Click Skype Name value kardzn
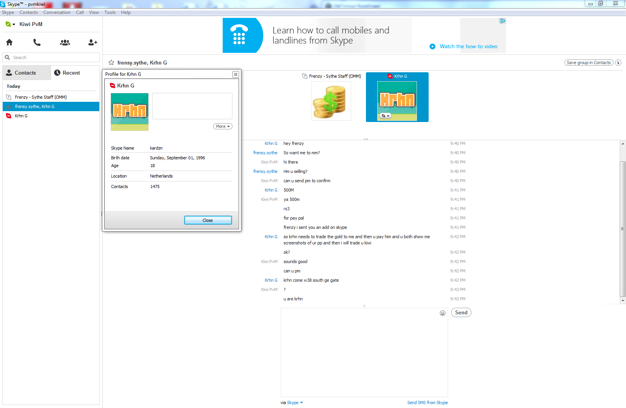The image size is (626, 408). click(x=156, y=148)
